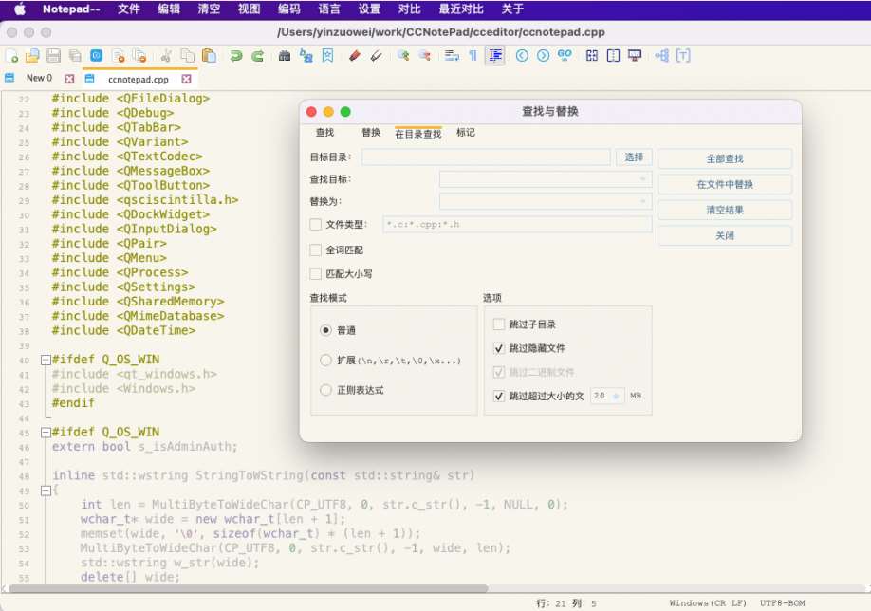Click the Zoom Out magnifier icon
The image size is (871, 611).
click(x=424, y=56)
